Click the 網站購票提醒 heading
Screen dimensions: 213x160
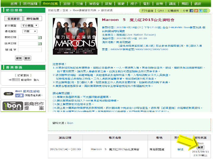pos(62,93)
